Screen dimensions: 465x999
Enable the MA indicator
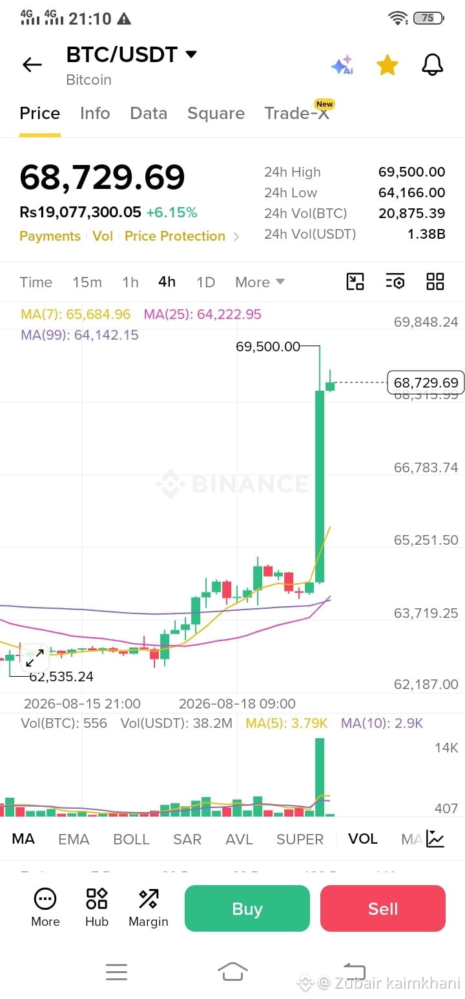point(23,839)
